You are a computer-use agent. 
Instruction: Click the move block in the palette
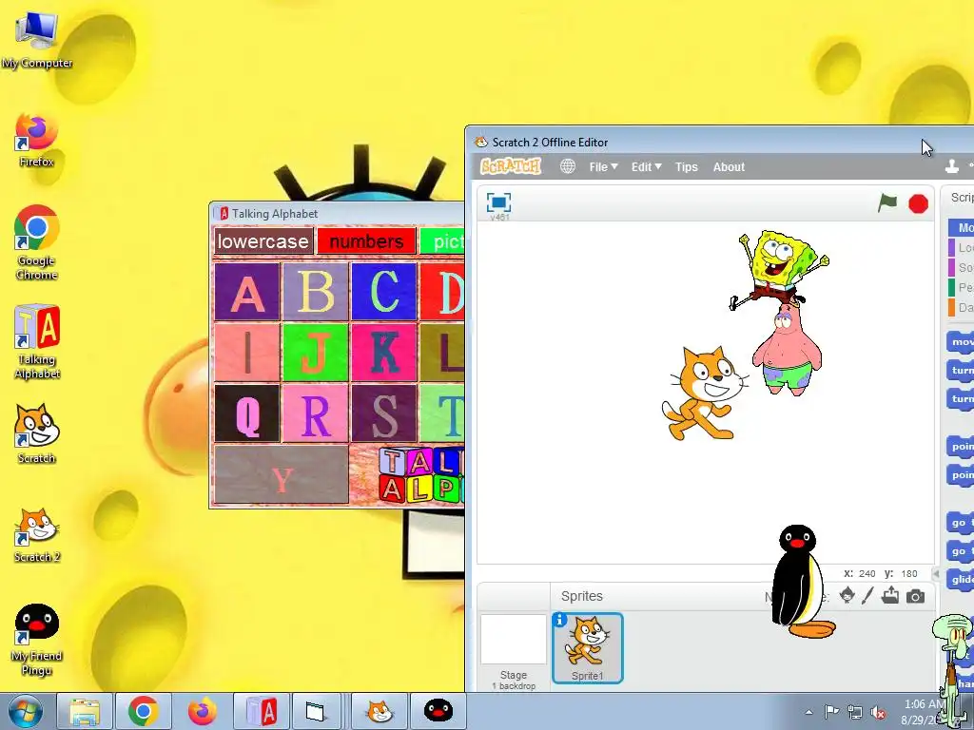tap(961, 342)
